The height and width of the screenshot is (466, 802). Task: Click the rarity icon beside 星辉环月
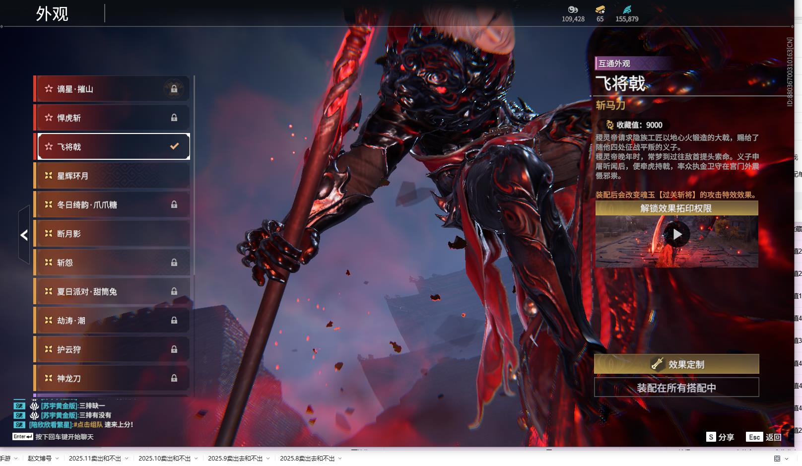point(49,176)
